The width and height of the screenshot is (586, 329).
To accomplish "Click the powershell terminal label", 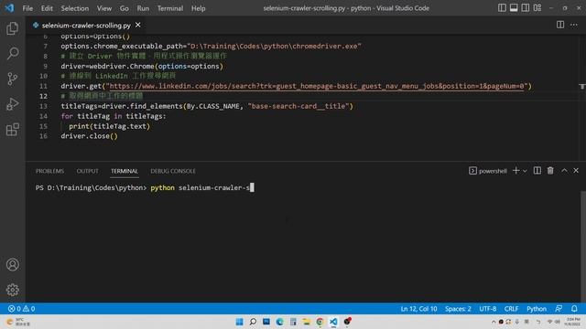I will click(488, 171).
